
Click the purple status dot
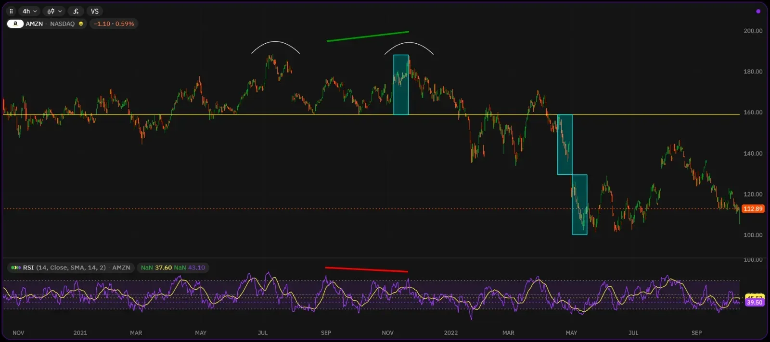(758, 11)
